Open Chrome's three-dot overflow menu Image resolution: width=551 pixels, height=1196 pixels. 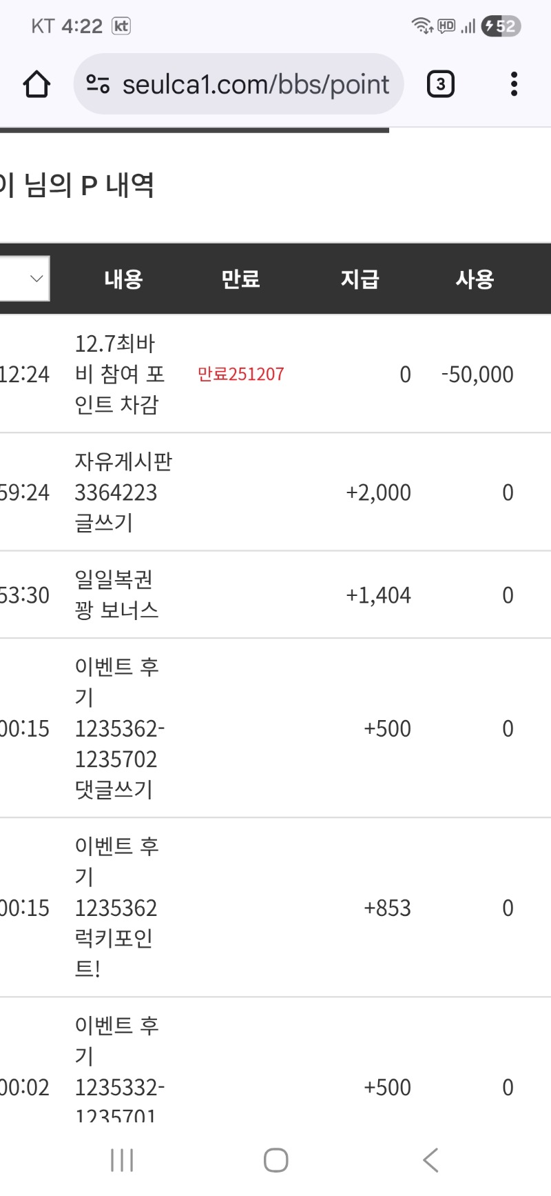(x=514, y=83)
